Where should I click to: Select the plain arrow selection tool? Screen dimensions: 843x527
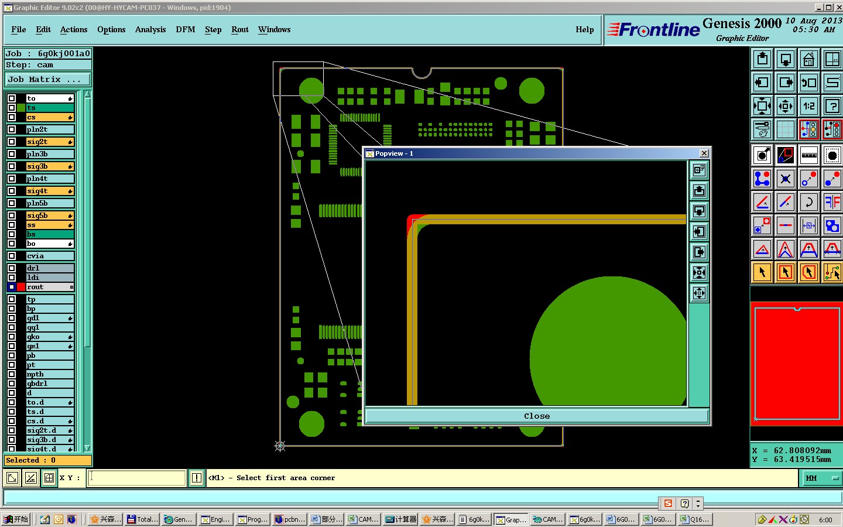tap(762, 272)
